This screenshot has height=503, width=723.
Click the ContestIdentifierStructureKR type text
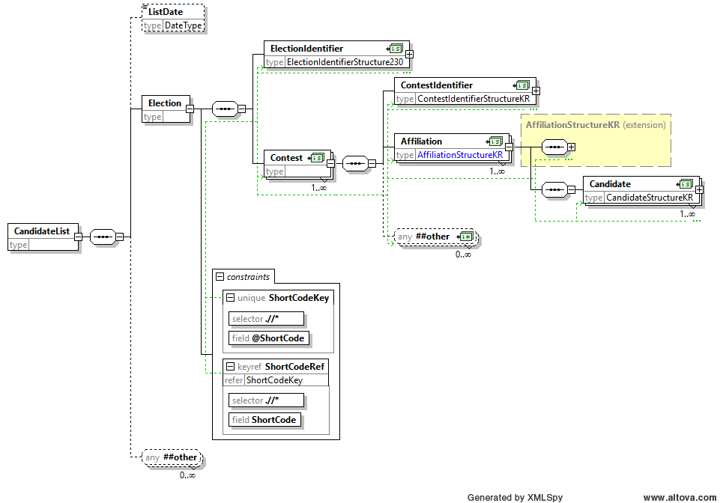click(474, 99)
